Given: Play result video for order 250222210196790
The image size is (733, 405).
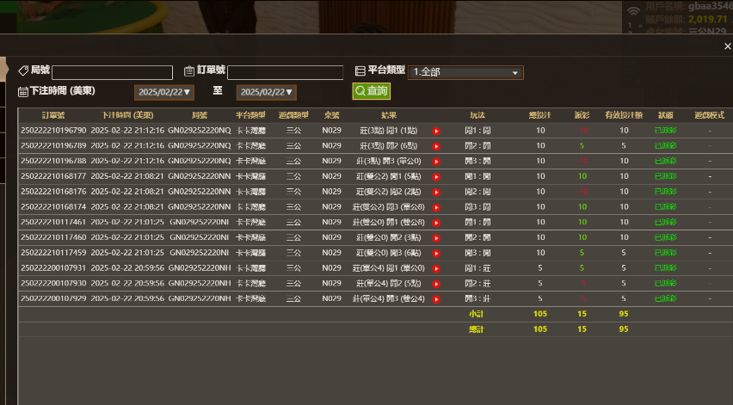Looking at the screenshot, I should [x=436, y=131].
